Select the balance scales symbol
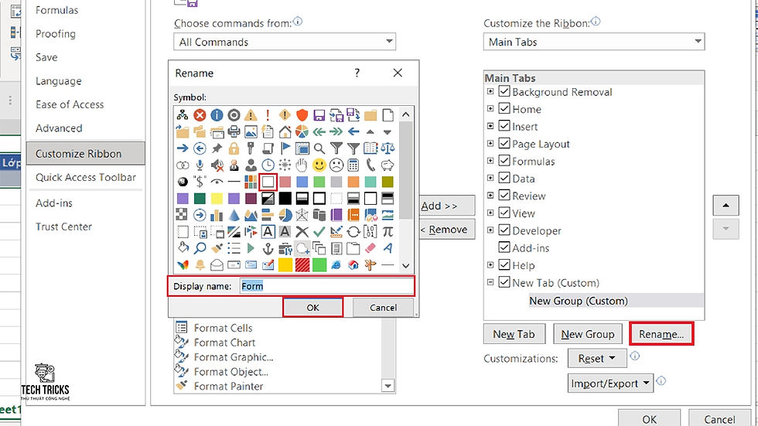Image resolution: width=758 pixels, height=426 pixels. coord(388,148)
